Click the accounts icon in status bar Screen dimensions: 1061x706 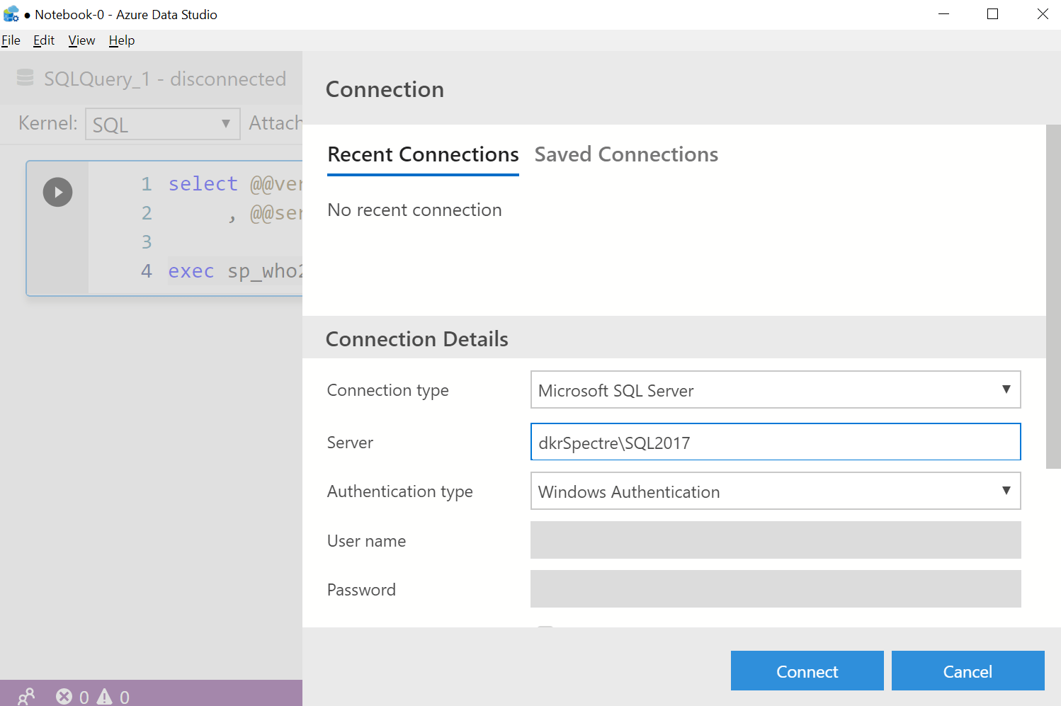tap(26, 697)
